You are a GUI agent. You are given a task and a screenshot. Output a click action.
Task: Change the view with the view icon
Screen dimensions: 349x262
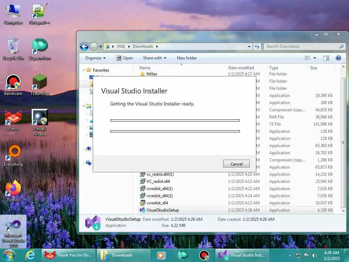307,58
